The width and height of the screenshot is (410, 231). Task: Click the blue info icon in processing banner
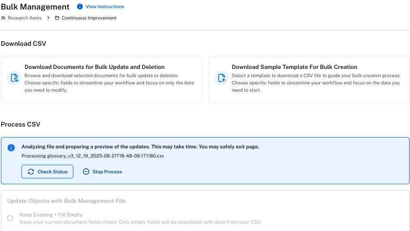[11, 147]
